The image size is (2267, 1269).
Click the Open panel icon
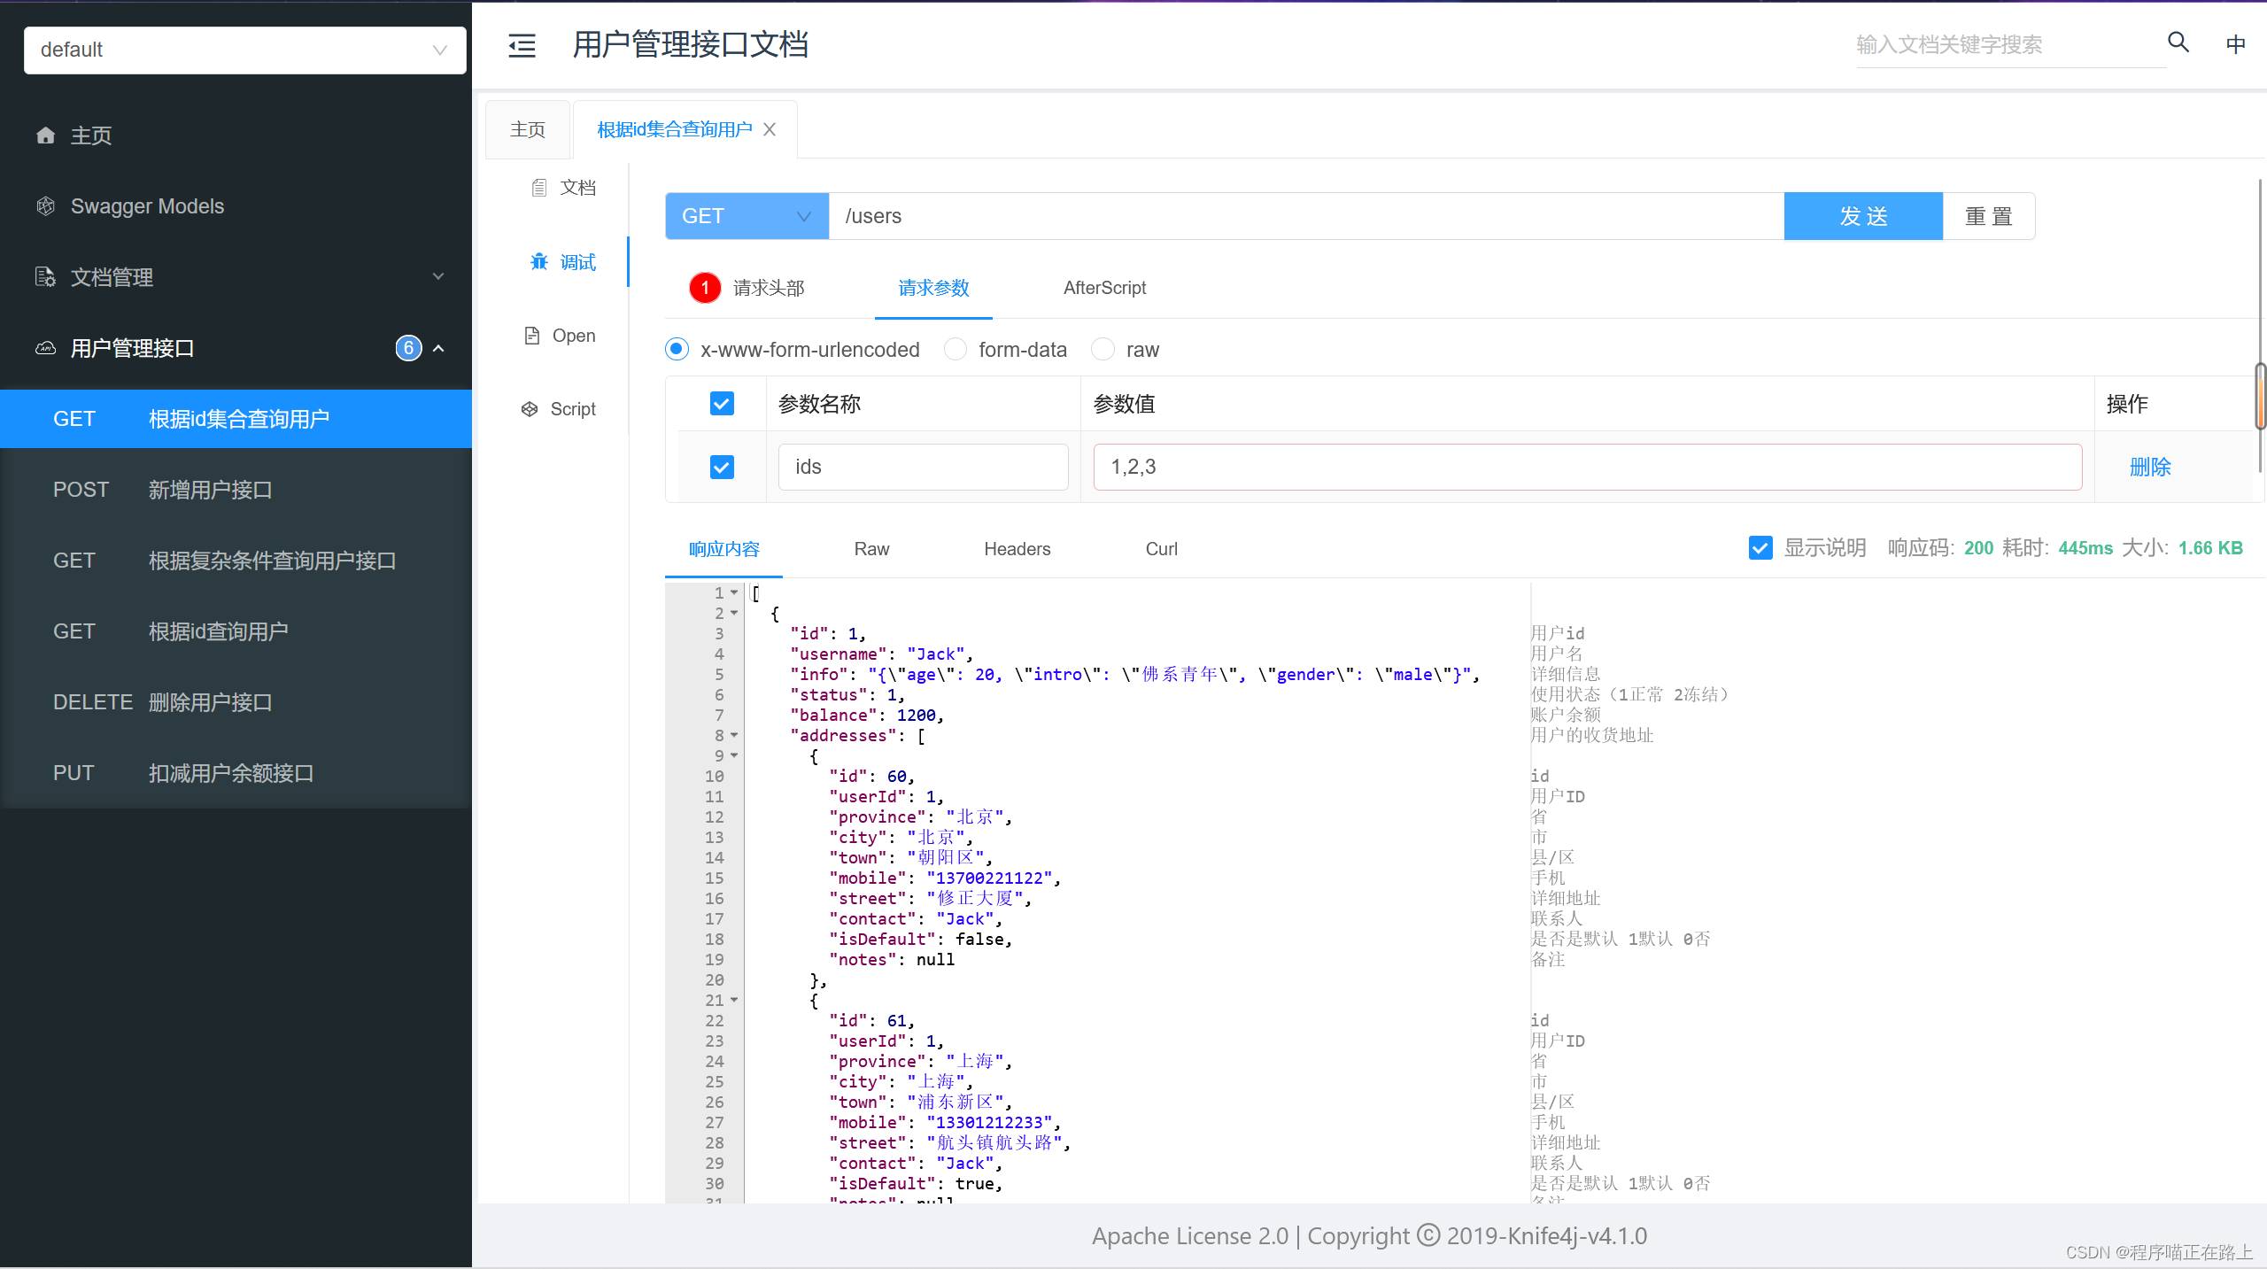point(530,335)
